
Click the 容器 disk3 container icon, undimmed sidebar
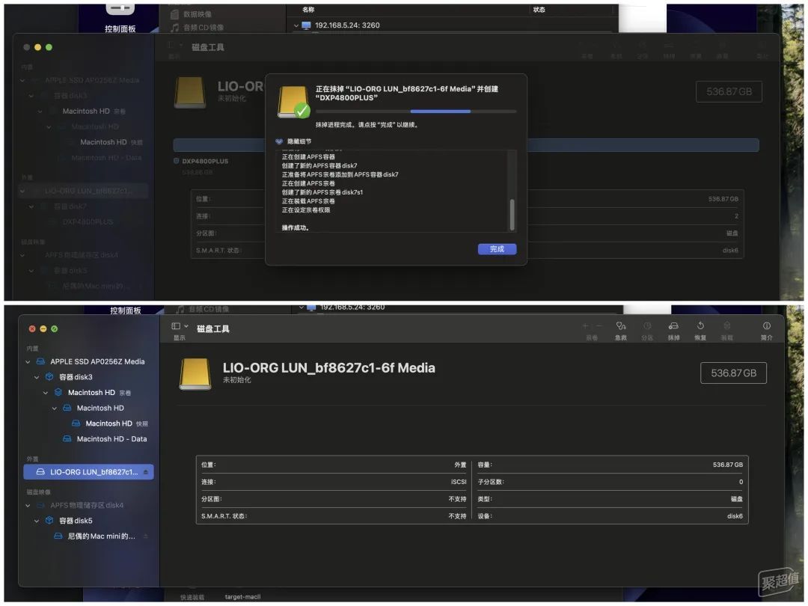tap(49, 376)
